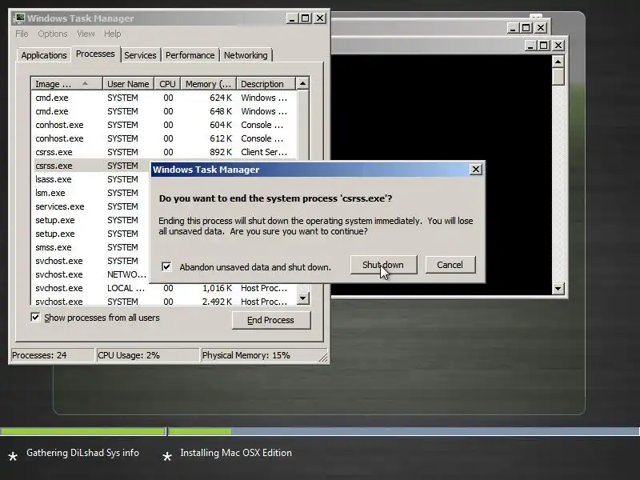This screenshot has height=480, width=640.
Task: Close the Windows Task Manager window
Action: pyautogui.click(x=320, y=18)
